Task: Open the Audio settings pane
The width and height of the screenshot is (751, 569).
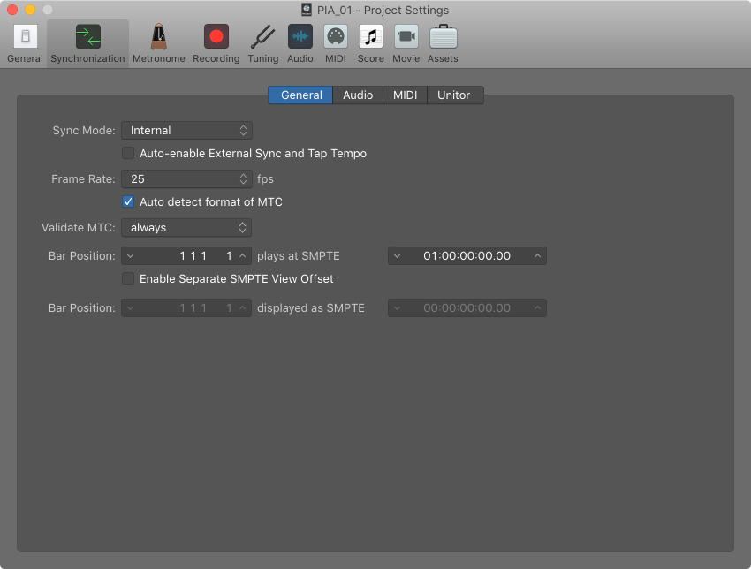Action: (x=300, y=43)
